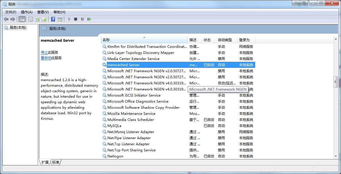
Task: Go back with the left arrow toolbar icon
Action: tap(6, 19)
